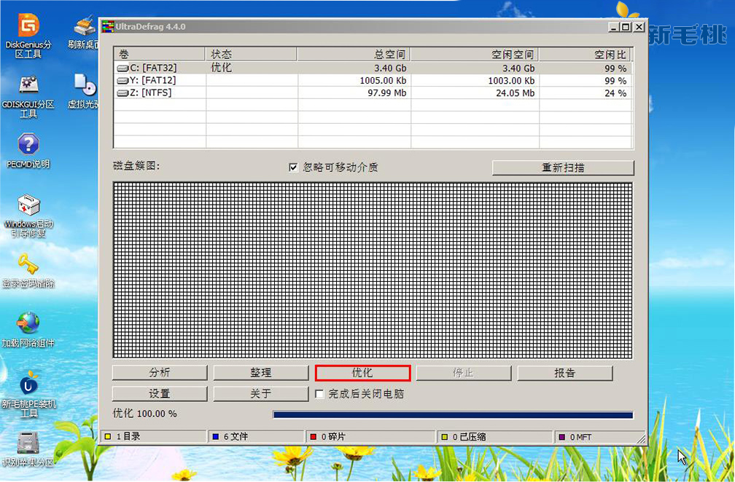
Task: Click the 卷 column header
Action: 160,55
